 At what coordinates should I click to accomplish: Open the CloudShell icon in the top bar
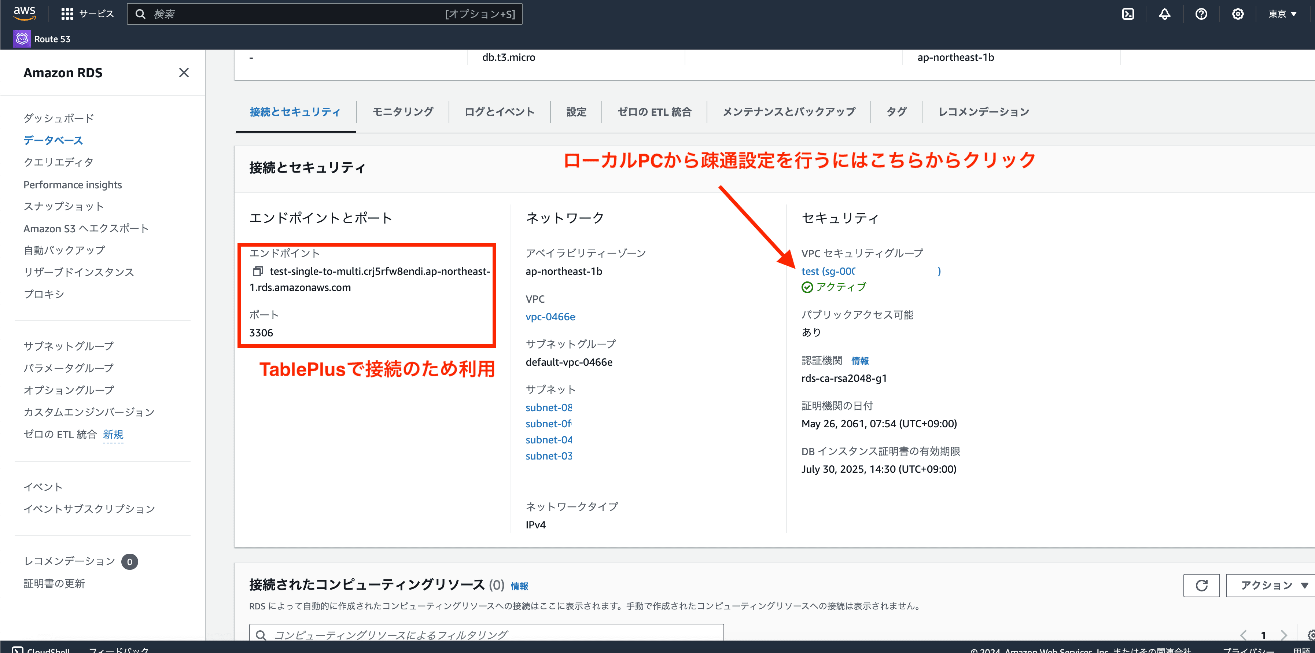pos(1128,14)
